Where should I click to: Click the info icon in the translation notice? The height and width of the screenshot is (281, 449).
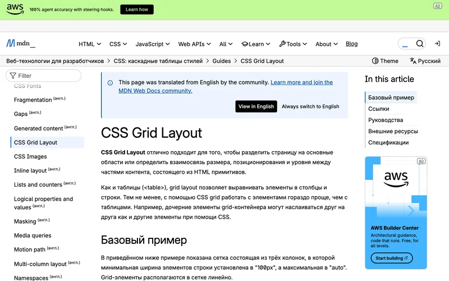click(x=110, y=83)
